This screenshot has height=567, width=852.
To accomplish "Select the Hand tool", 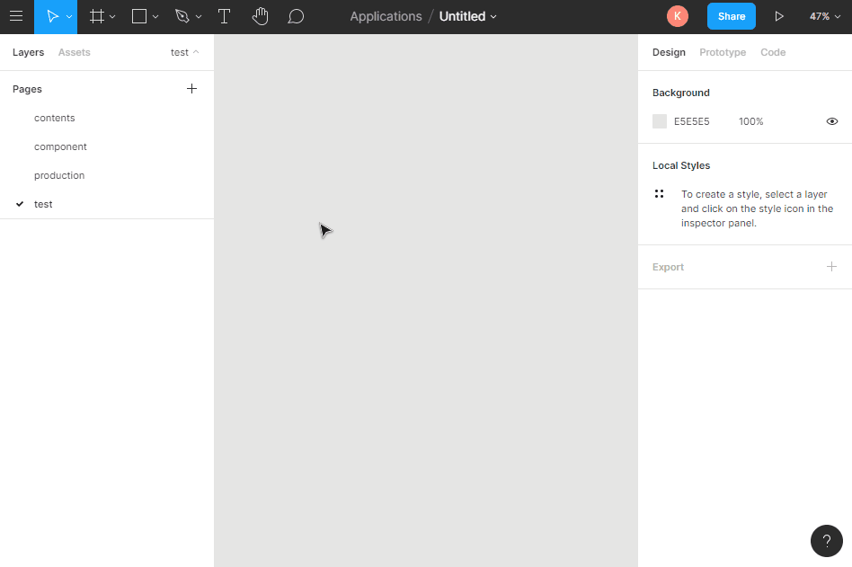I will click(261, 16).
